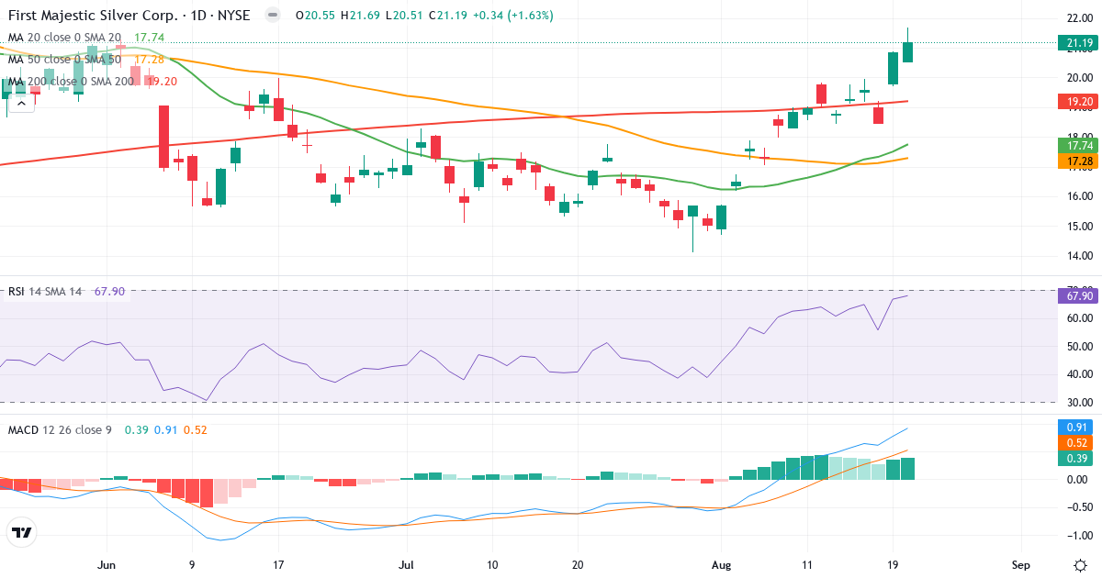Click the blue MACD value tag 0.91
This screenshot has width=1102, height=578.
point(1074,427)
